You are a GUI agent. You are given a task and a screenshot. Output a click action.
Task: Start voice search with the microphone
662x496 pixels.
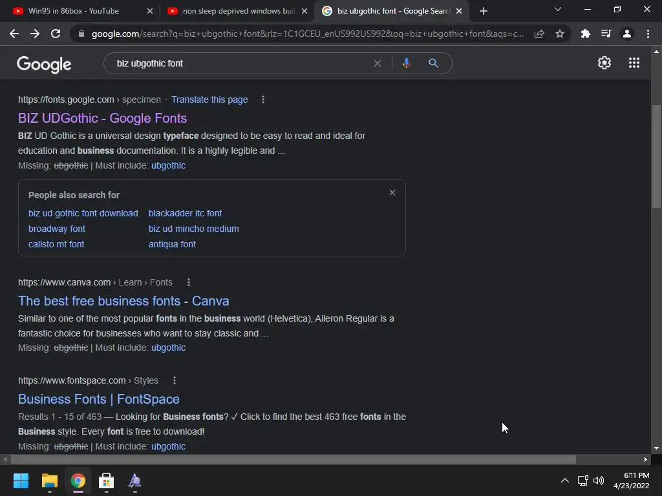(x=407, y=63)
